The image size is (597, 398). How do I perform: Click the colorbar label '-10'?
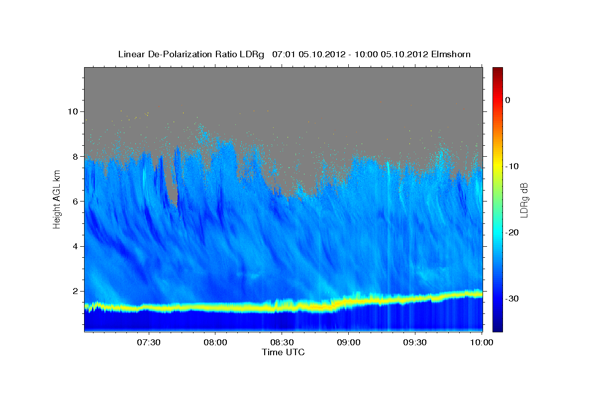pyautogui.click(x=512, y=166)
